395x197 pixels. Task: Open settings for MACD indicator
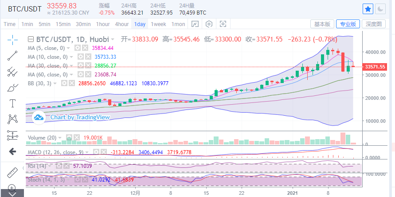tap(96, 152)
